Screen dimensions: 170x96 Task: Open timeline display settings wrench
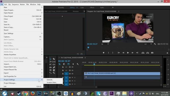point(78,64)
